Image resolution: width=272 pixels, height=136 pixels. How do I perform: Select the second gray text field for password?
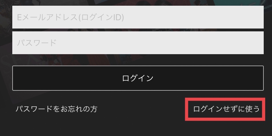pos(138,43)
